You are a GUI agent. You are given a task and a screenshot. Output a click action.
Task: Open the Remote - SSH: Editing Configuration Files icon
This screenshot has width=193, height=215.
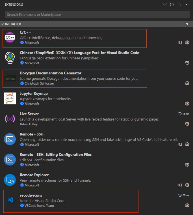[x=10, y=160]
